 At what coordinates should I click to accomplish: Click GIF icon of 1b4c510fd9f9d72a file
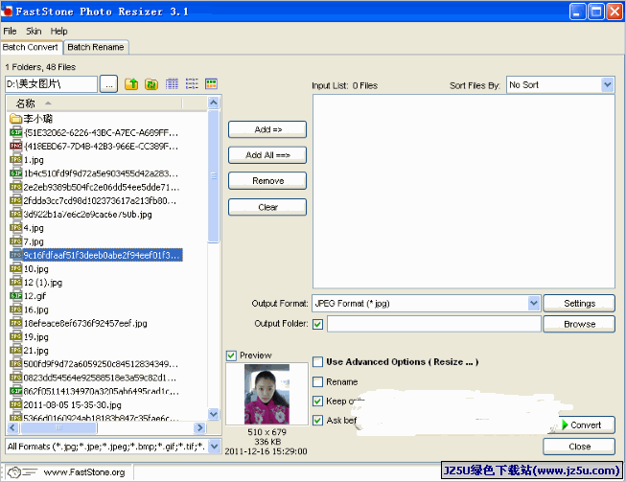click(15, 173)
